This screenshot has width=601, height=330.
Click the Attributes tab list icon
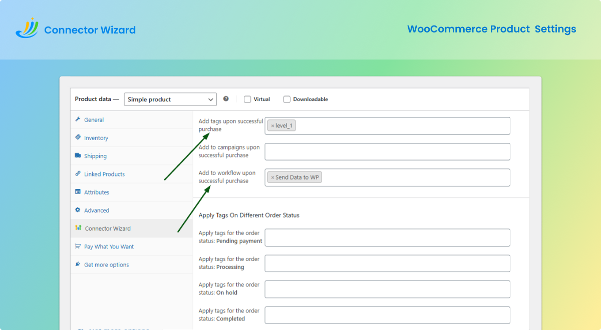[x=78, y=192]
